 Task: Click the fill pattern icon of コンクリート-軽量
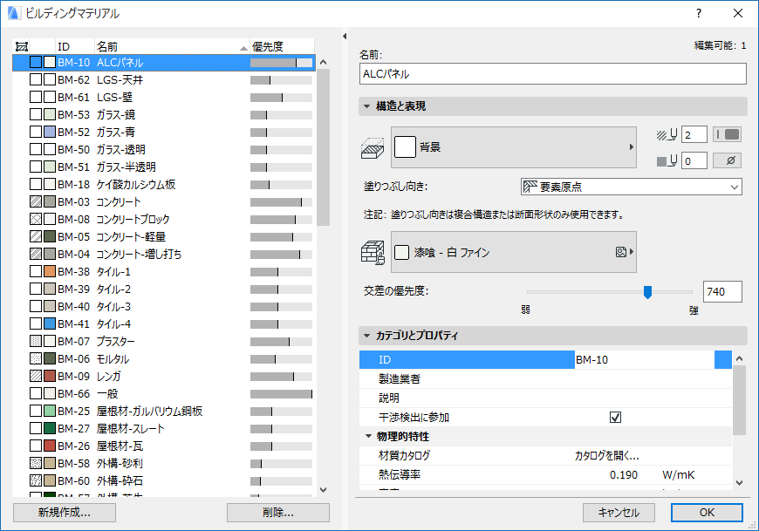pyautogui.click(x=36, y=236)
